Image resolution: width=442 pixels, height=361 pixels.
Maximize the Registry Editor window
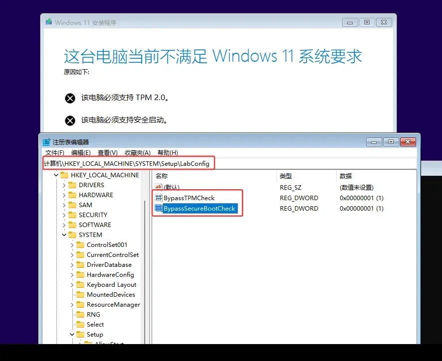391,142
